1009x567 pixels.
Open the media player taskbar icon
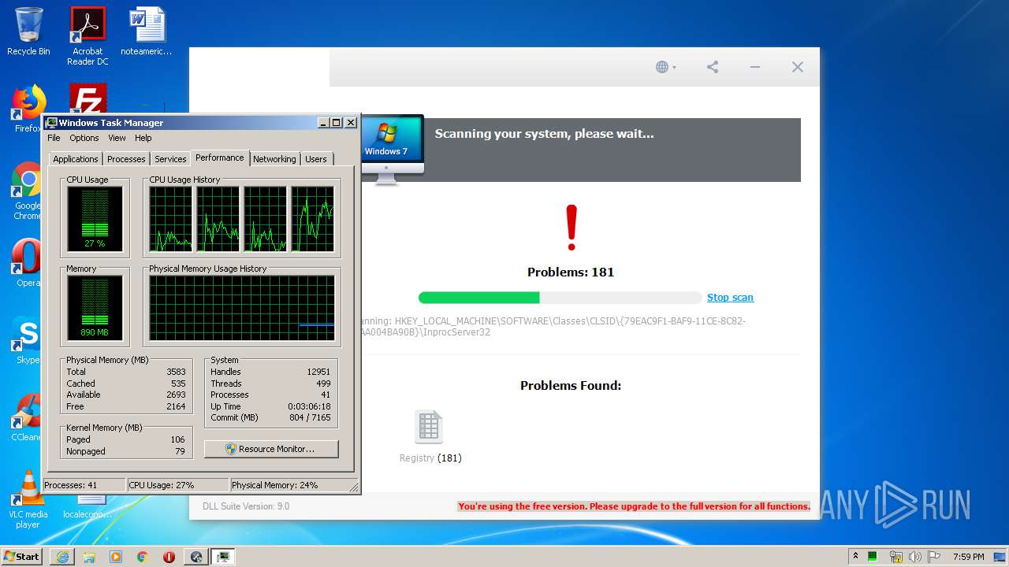116,557
